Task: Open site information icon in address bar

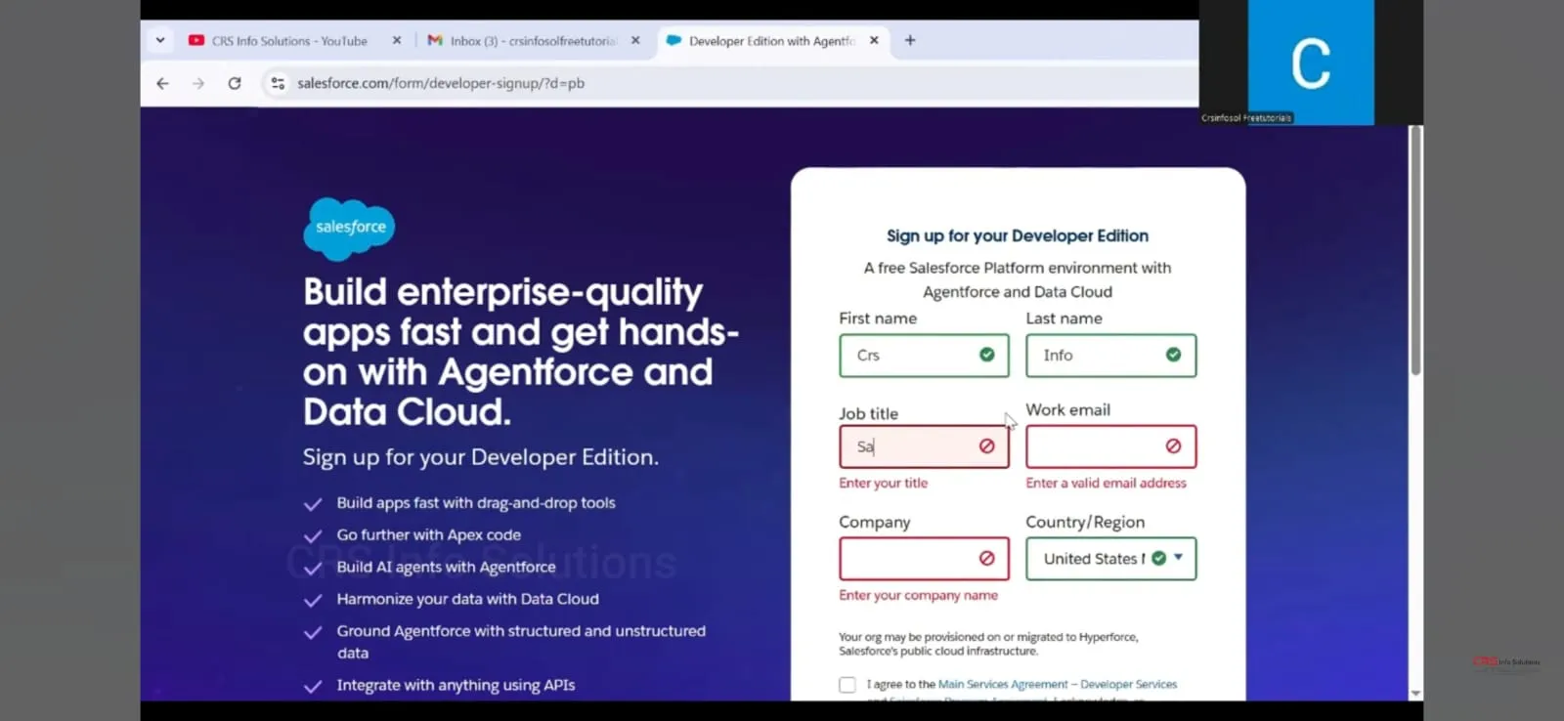Action: pos(278,84)
